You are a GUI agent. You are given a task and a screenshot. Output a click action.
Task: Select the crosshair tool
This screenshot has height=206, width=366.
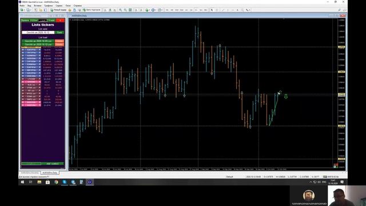217,10
